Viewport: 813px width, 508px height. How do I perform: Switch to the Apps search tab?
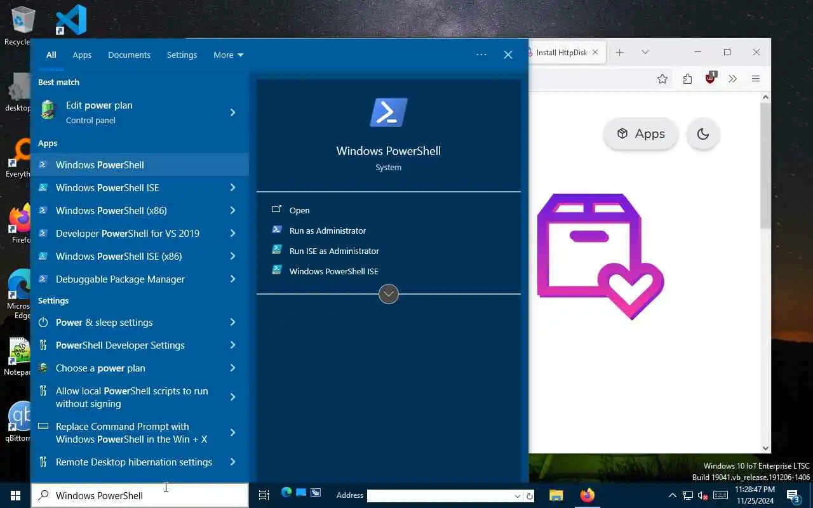point(82,55)
